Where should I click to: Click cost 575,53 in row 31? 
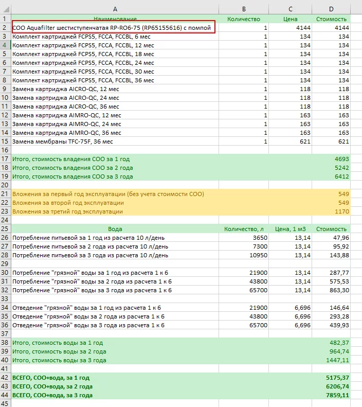331,281
